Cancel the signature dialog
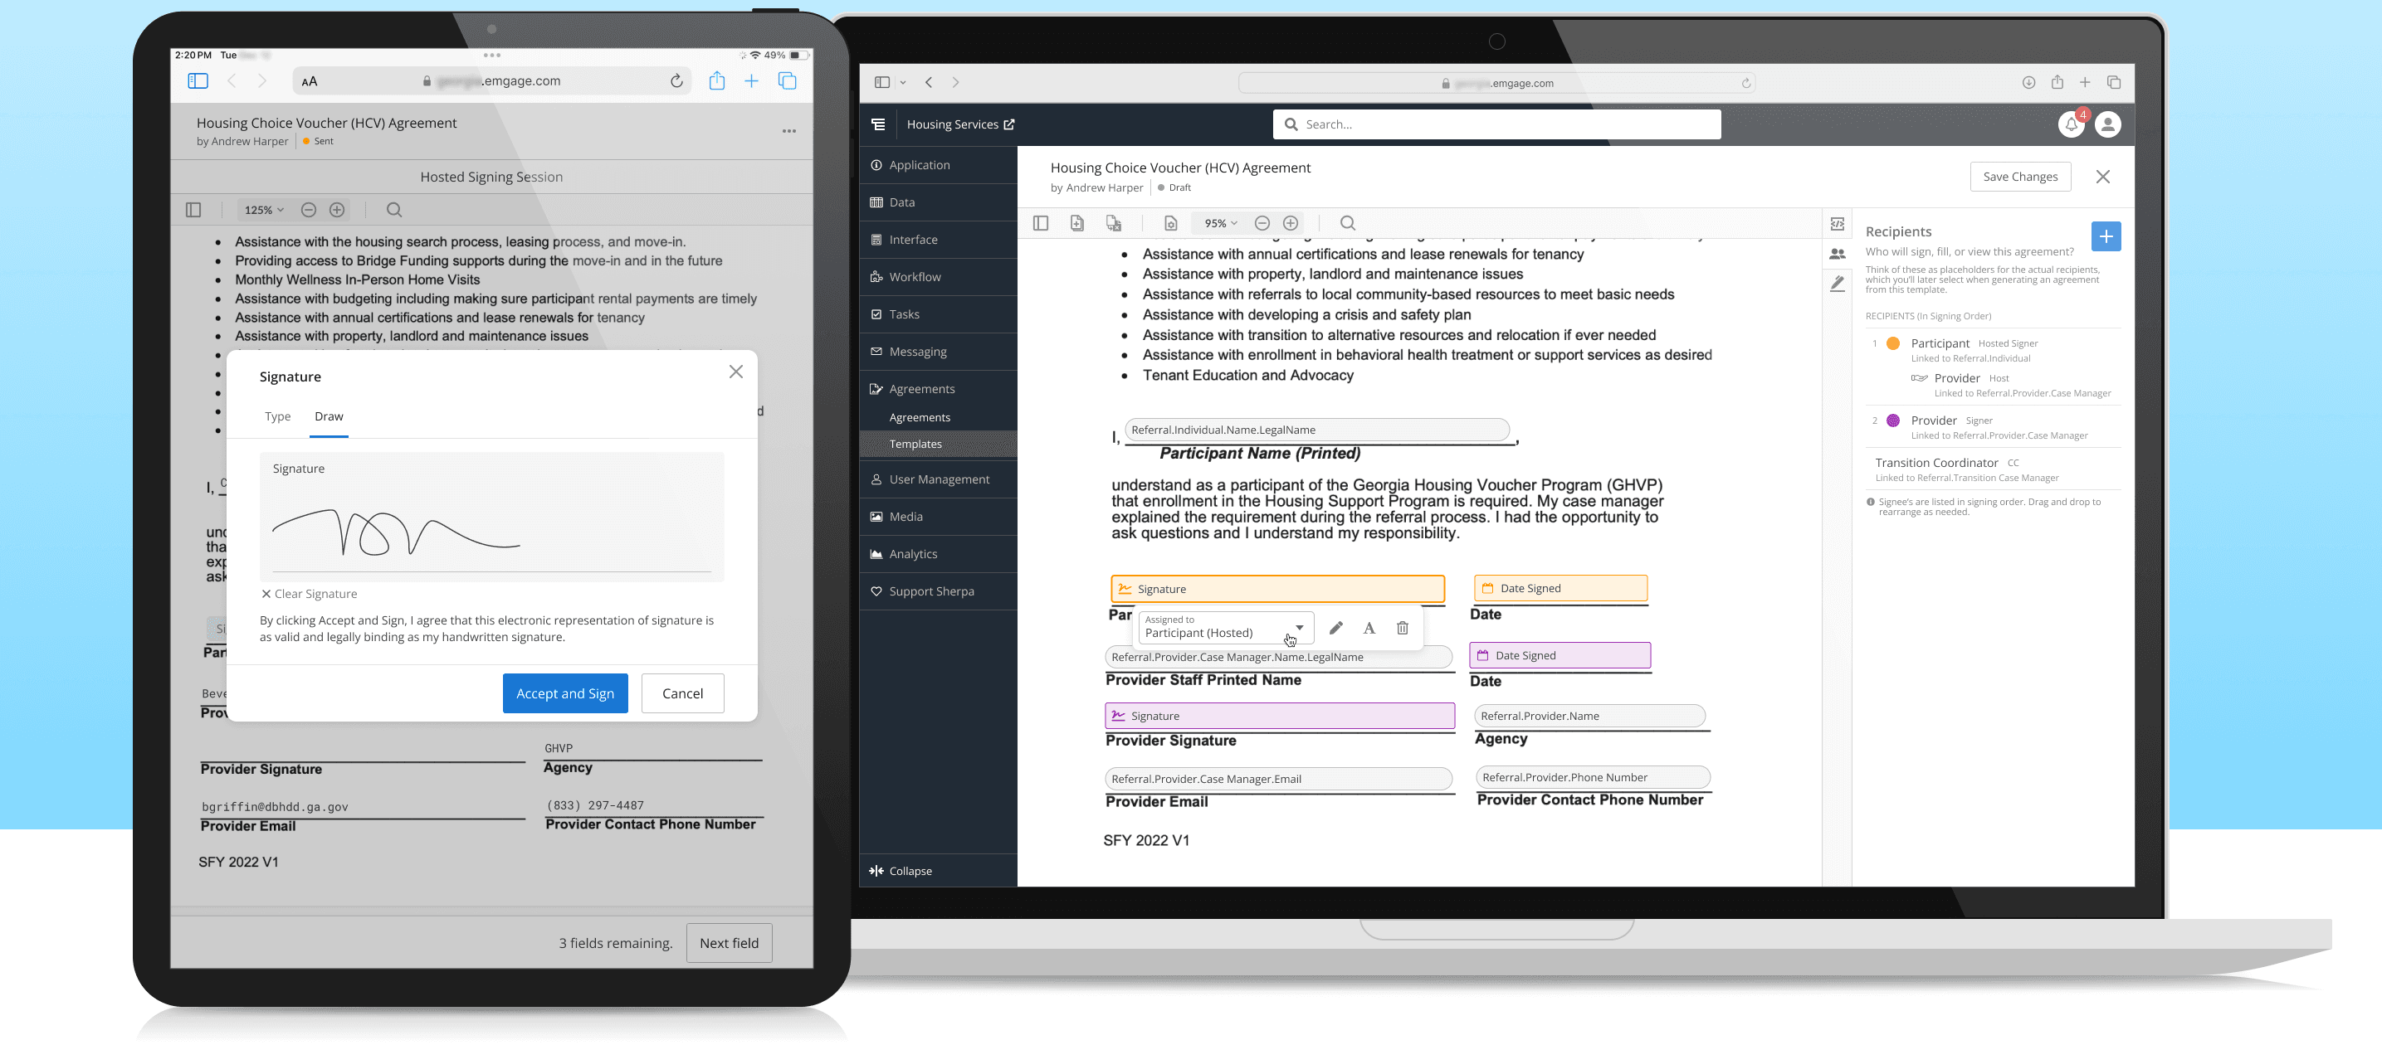 [682, 693]
